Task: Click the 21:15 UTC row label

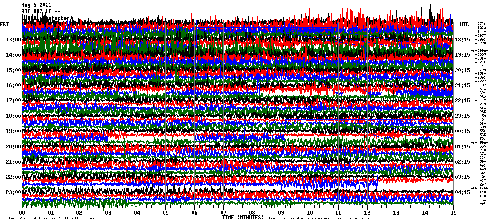Action: click(x=462, y=85)
